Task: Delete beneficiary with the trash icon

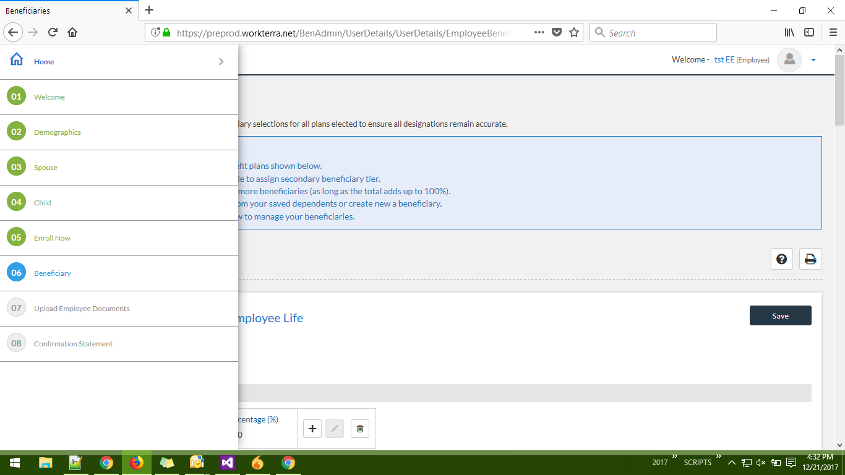Action: (360, 428)
